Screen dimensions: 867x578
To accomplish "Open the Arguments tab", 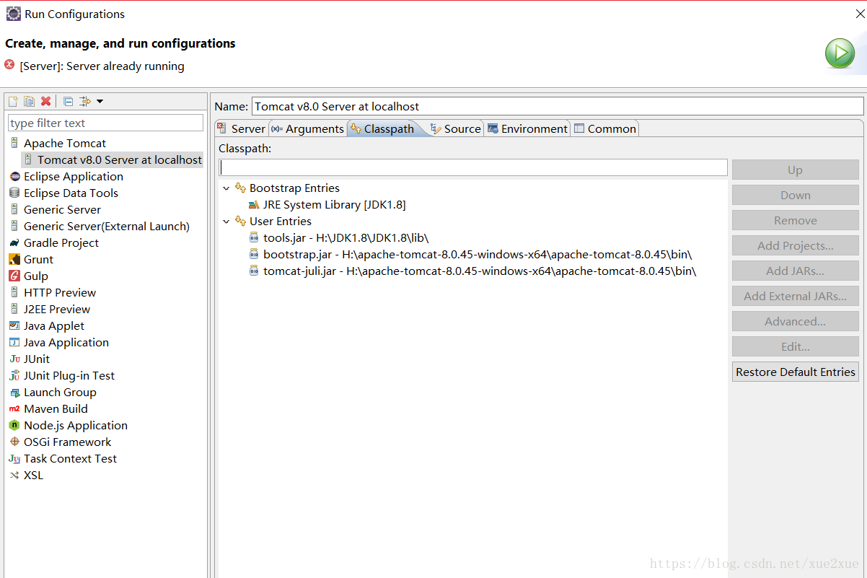I will point(308,128).
